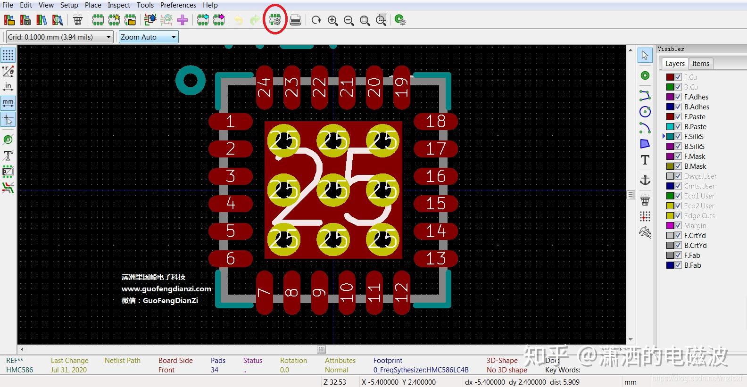The width and height of the screenshot is (747, 387).
Task: Delete footprint using top toolbar trash icon
Action: pos(78,20)
